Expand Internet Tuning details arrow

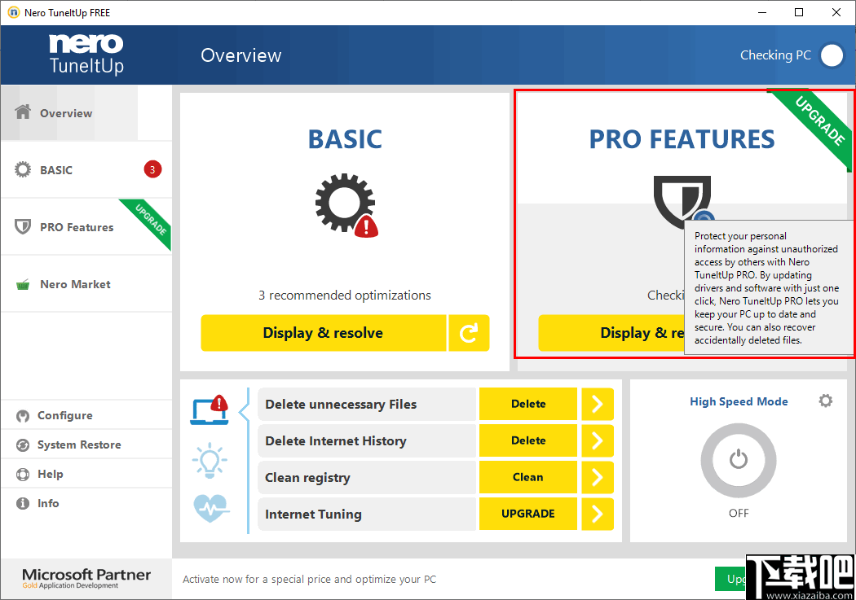(598, 514)
